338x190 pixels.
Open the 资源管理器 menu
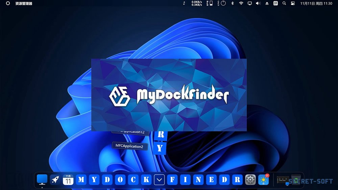pyautogui.click(x=24, y=3)
